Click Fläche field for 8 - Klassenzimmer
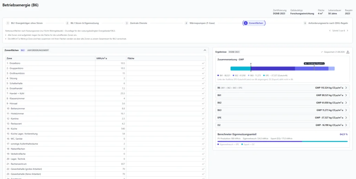The width and height of the screenshot is (356, 179). tap(166, 99)
